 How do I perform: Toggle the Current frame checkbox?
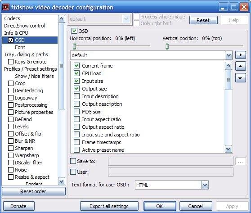coord(76,66)
